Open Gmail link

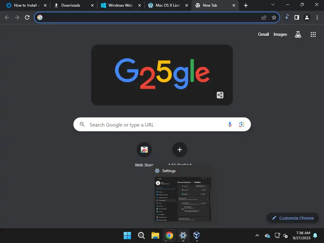click(x=264, y=34)
